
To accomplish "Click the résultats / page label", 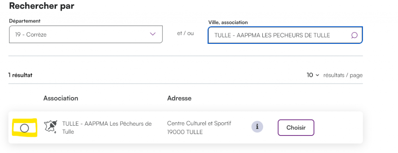I will tap(343, 75).
